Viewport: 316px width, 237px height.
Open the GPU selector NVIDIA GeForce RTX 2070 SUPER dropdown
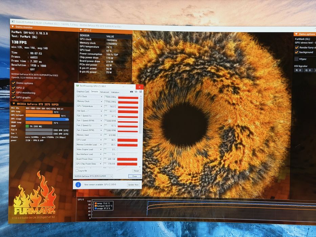(93, 176)
